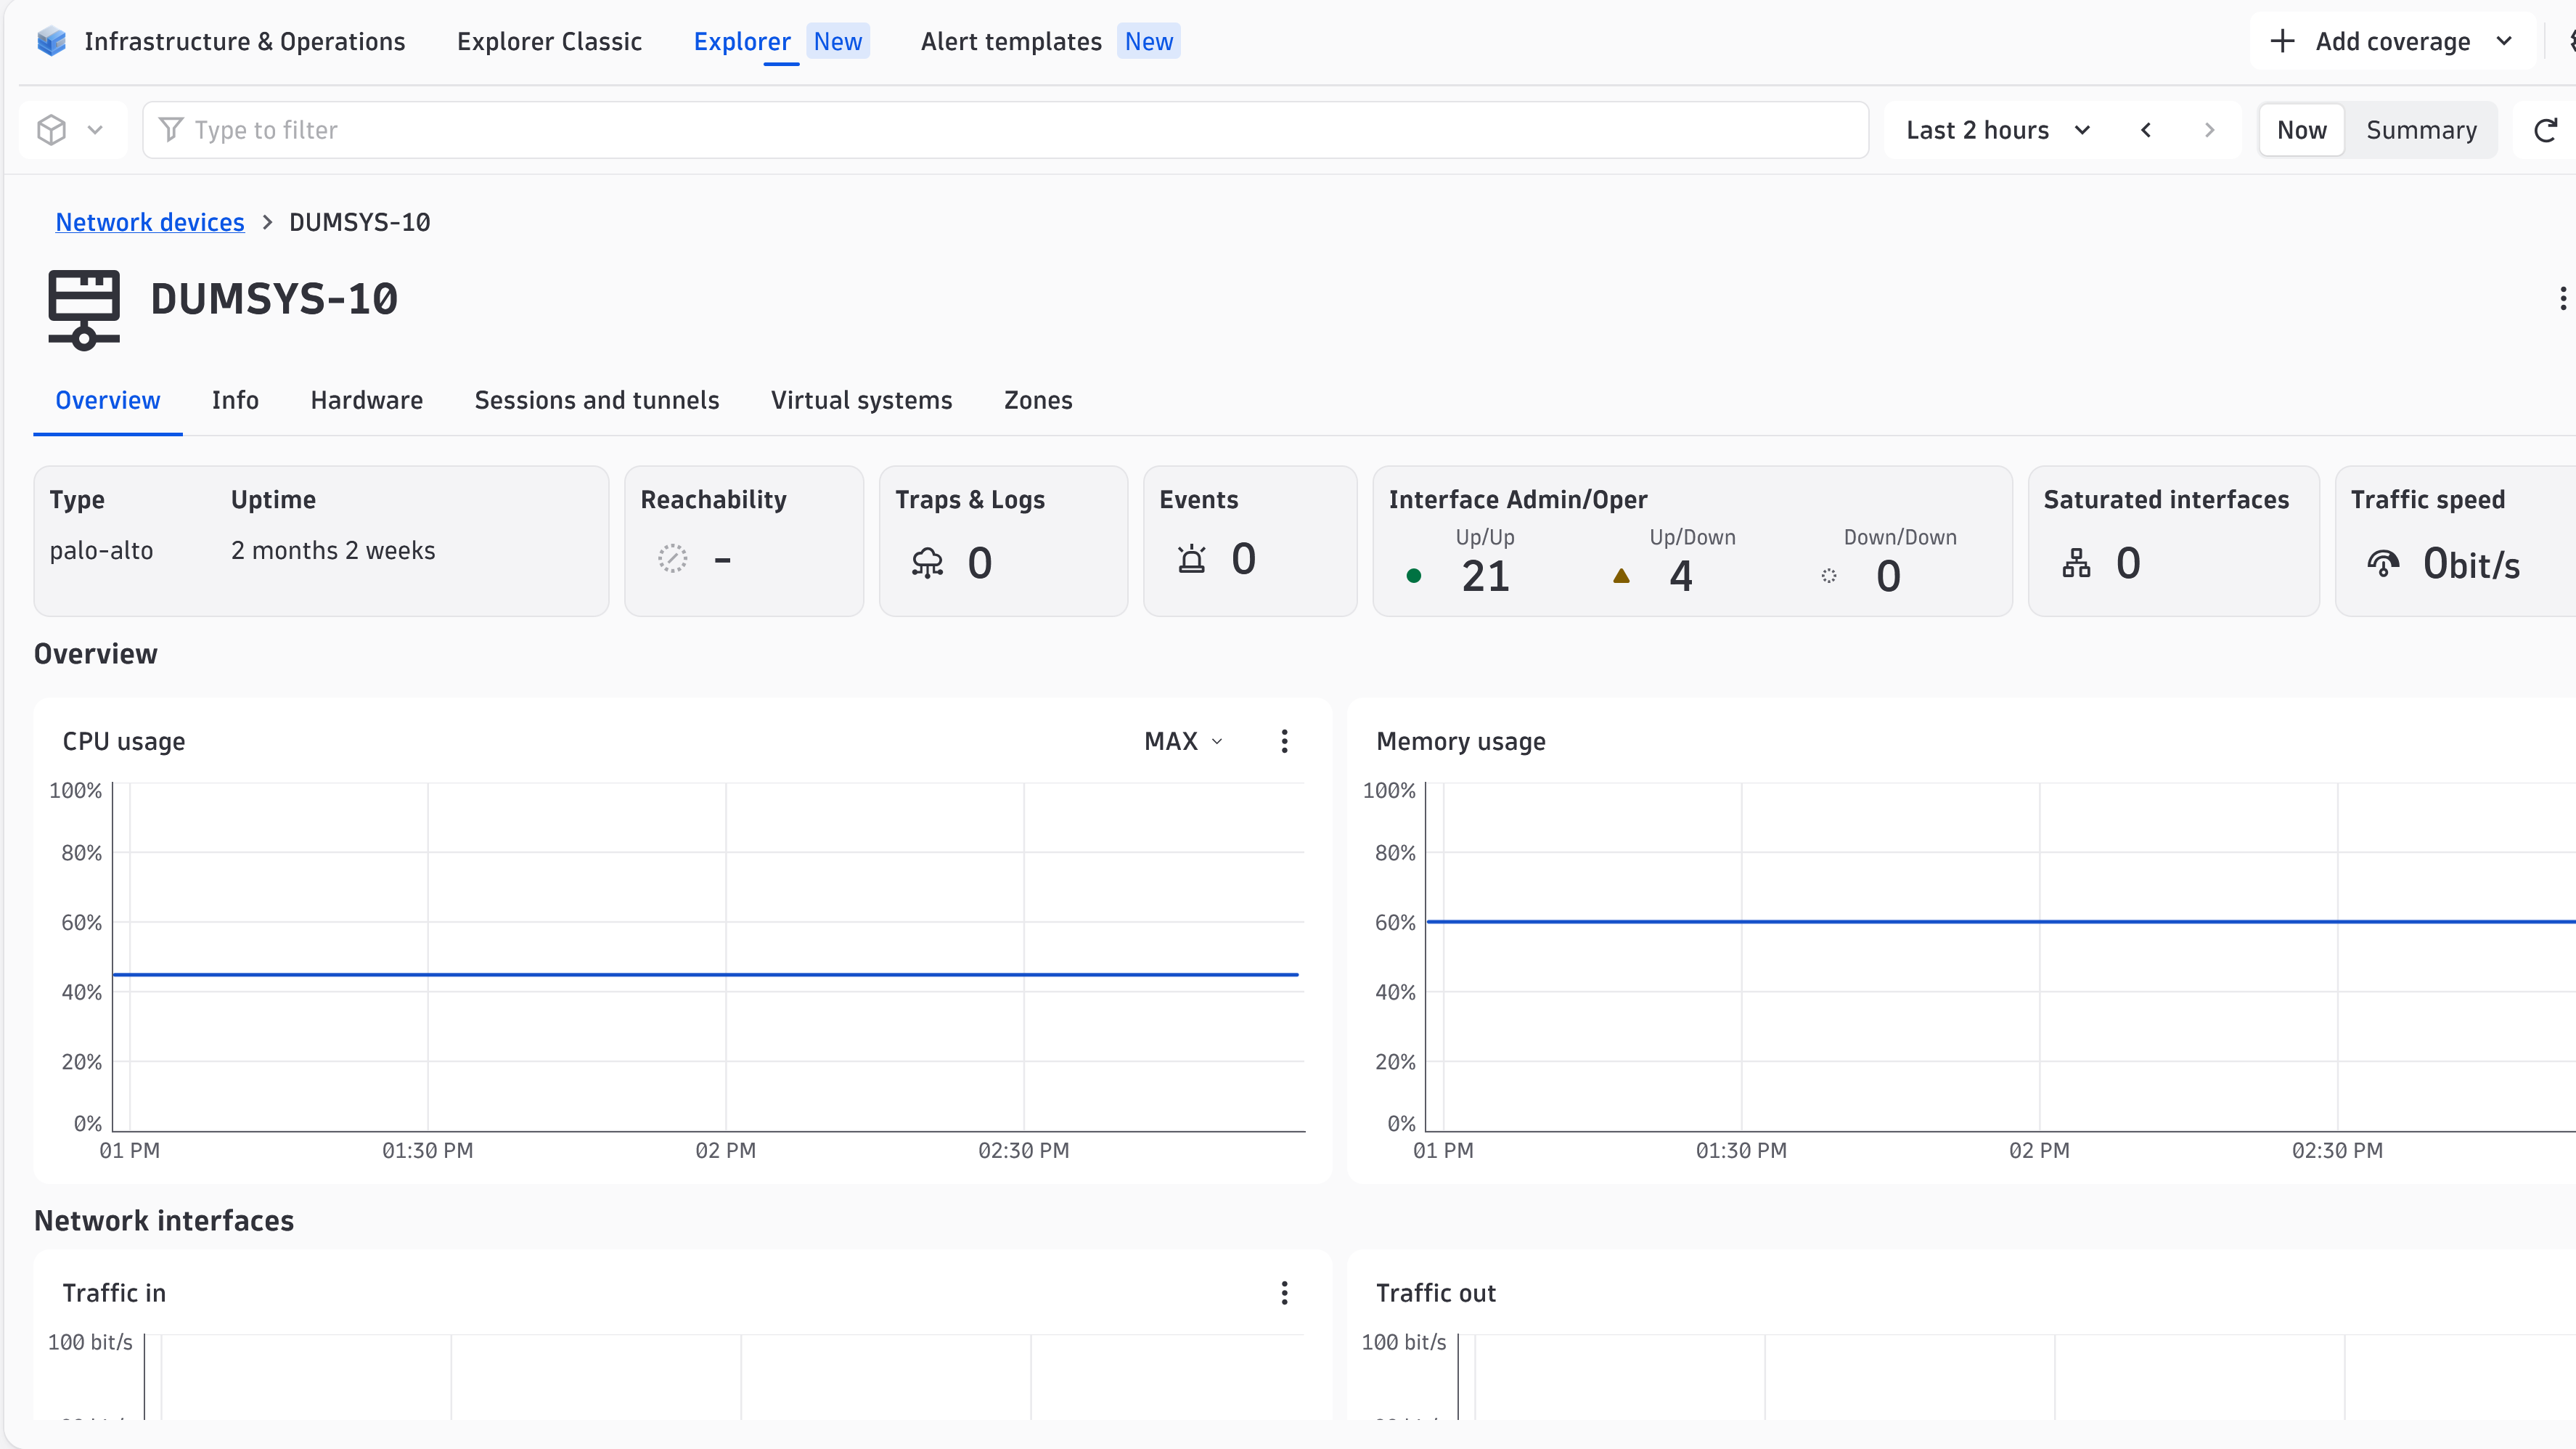
Task: Click the DUMSYS-10 network device icon
Action: (x=84, y=309)
